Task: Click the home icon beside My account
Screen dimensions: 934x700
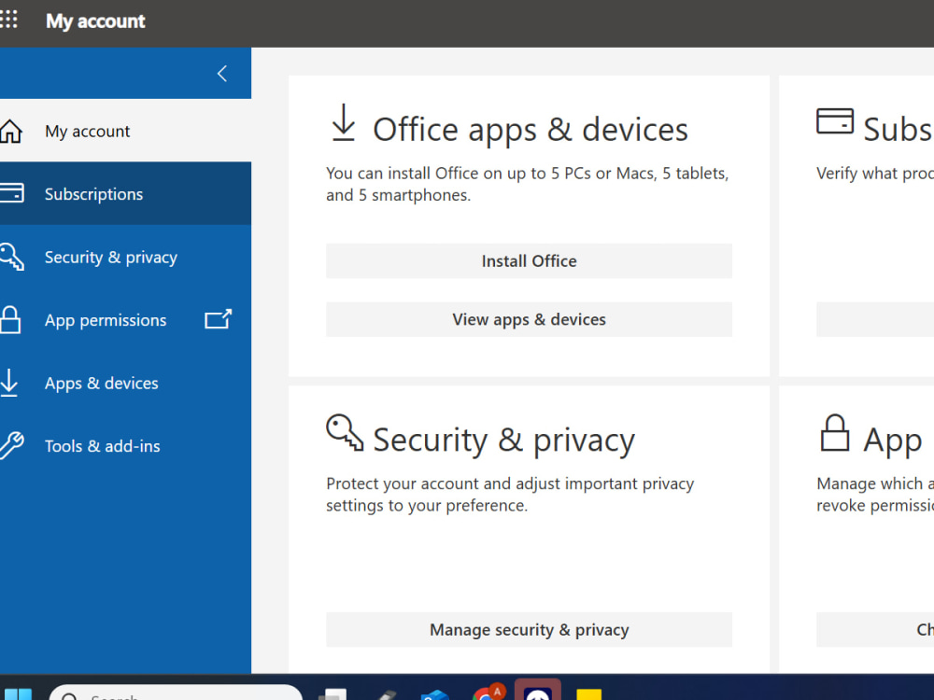Action: (x=10, y=131)
